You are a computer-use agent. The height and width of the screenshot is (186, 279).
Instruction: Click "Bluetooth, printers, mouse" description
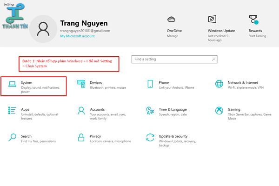(x=108, y=88)
